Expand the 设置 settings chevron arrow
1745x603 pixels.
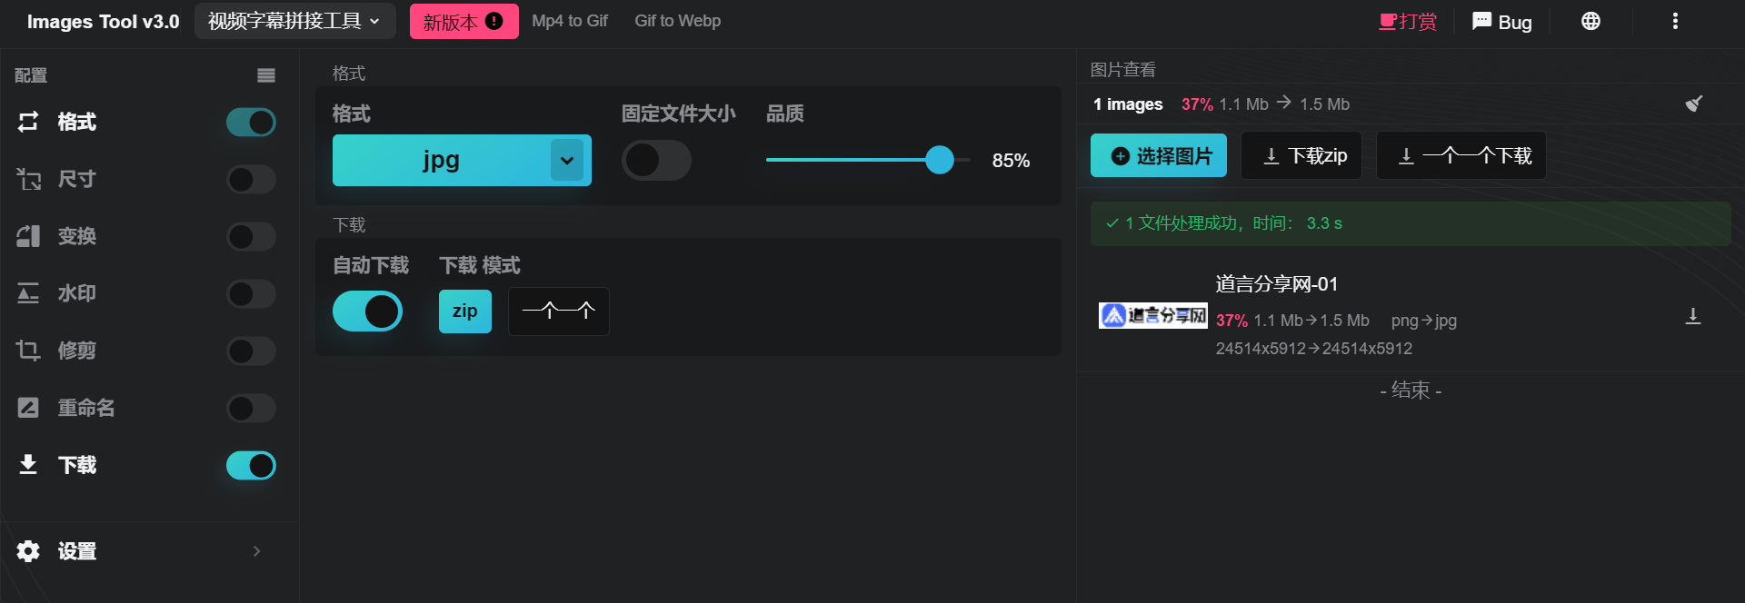[256, 551]
